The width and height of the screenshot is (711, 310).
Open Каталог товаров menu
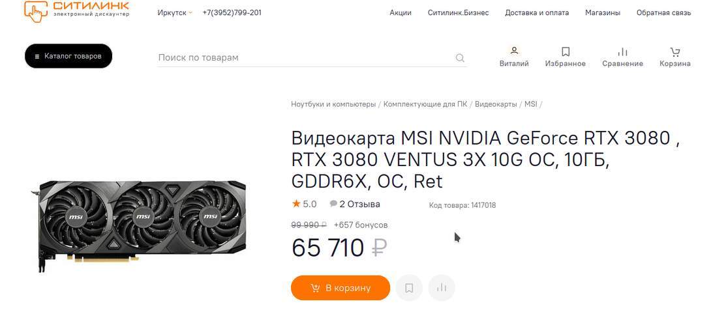click(x=68, y=56)
